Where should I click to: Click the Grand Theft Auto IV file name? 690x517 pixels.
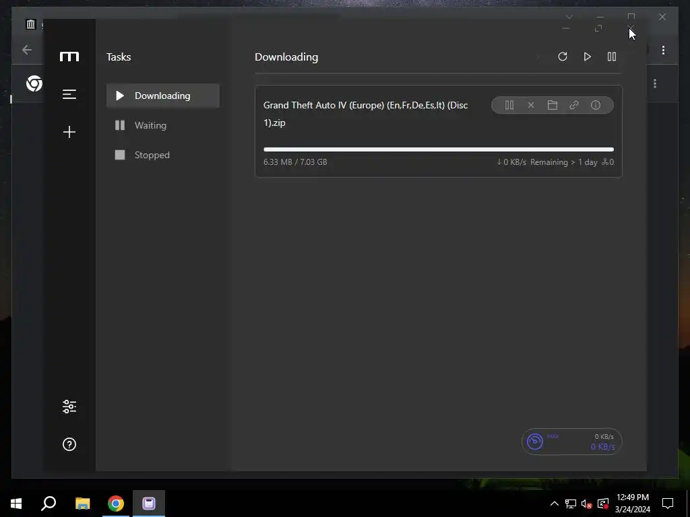coord(365,114)
